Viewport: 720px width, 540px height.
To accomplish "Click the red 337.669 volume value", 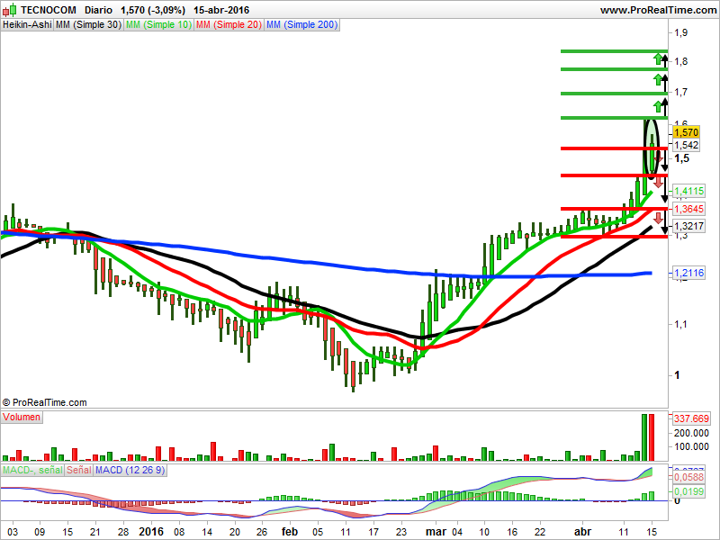I will 691,418.
